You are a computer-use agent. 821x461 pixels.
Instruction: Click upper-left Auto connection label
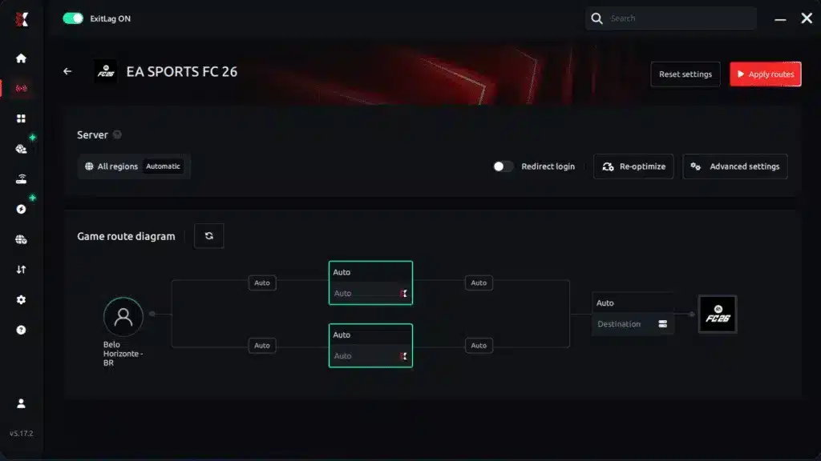tap(262, 283)
